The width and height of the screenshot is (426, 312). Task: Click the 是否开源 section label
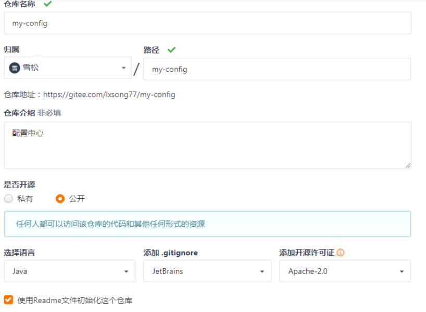19,185
